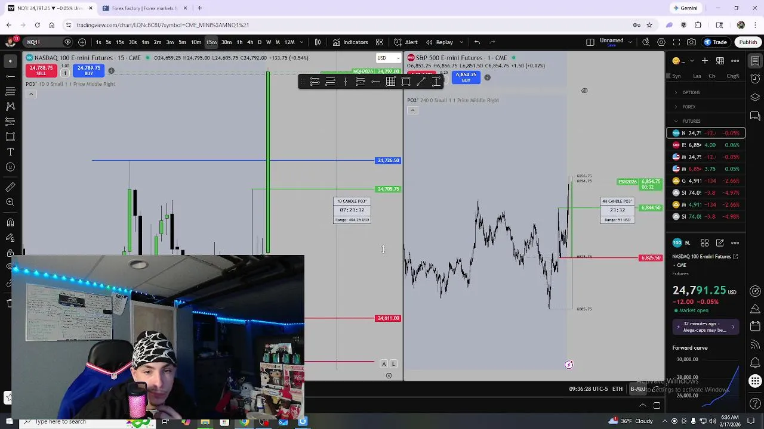Open the symbol details edit note icon
Viewport: 764px width, 429px height.
click(720, 243)
